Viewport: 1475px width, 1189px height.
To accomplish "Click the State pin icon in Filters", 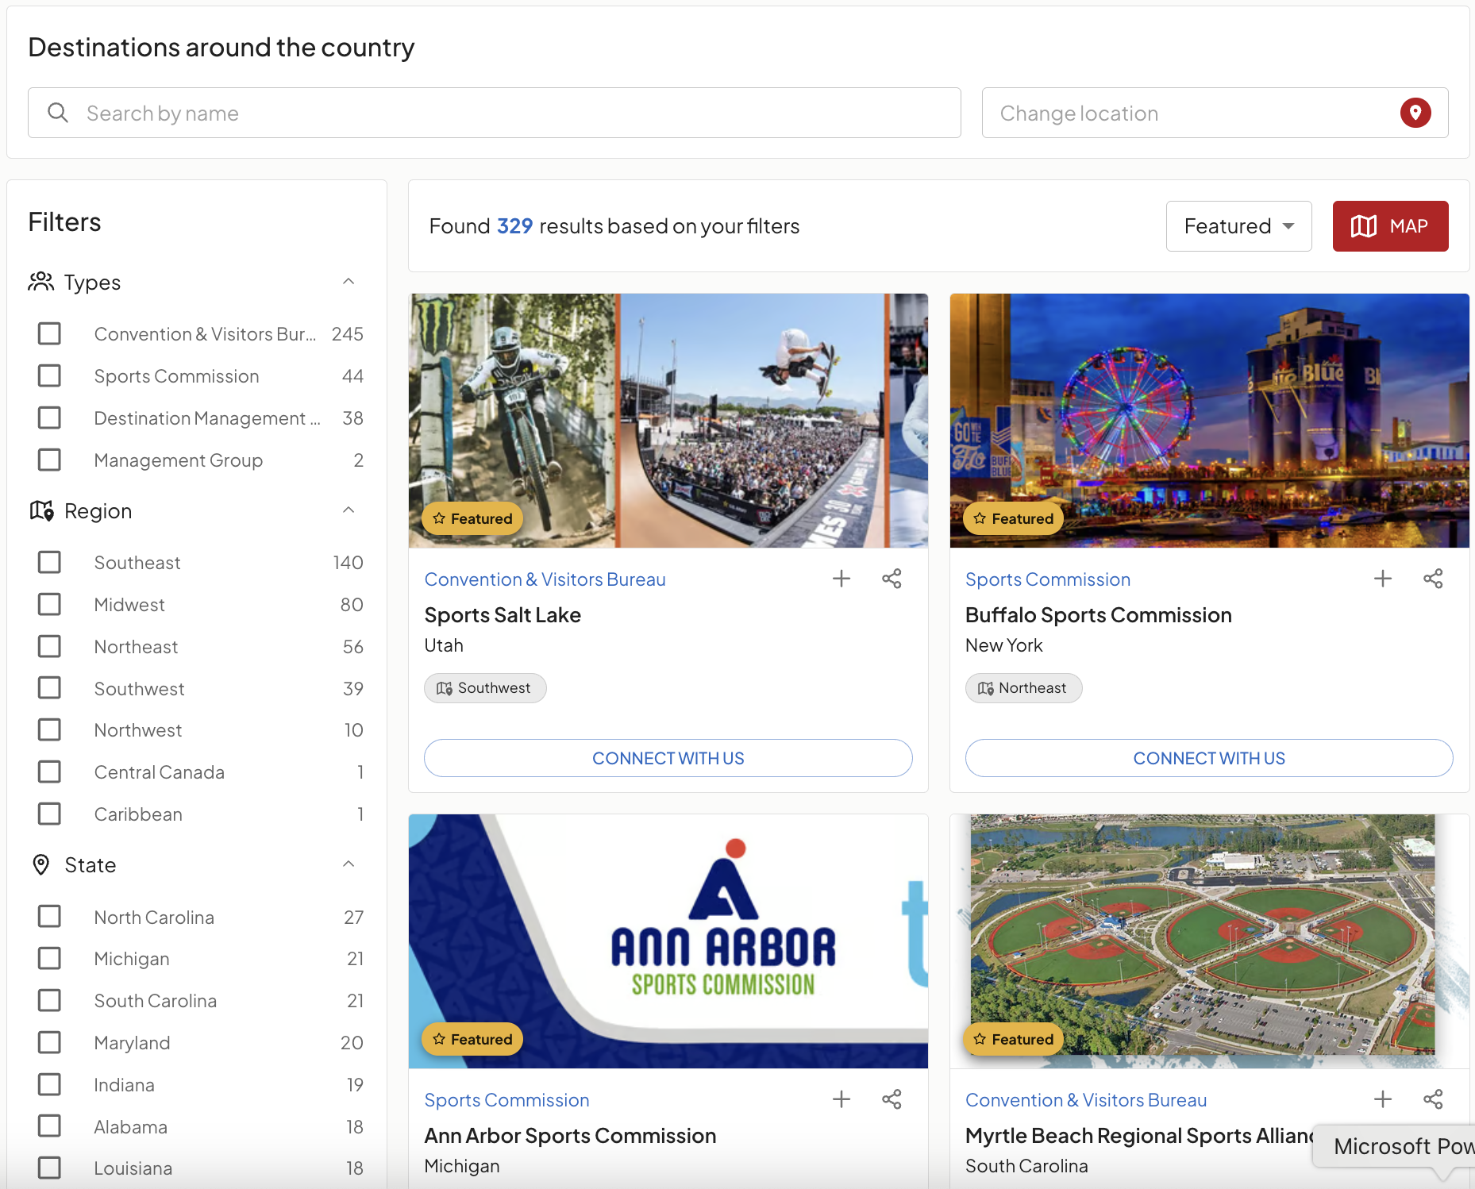I will (41, 864).
